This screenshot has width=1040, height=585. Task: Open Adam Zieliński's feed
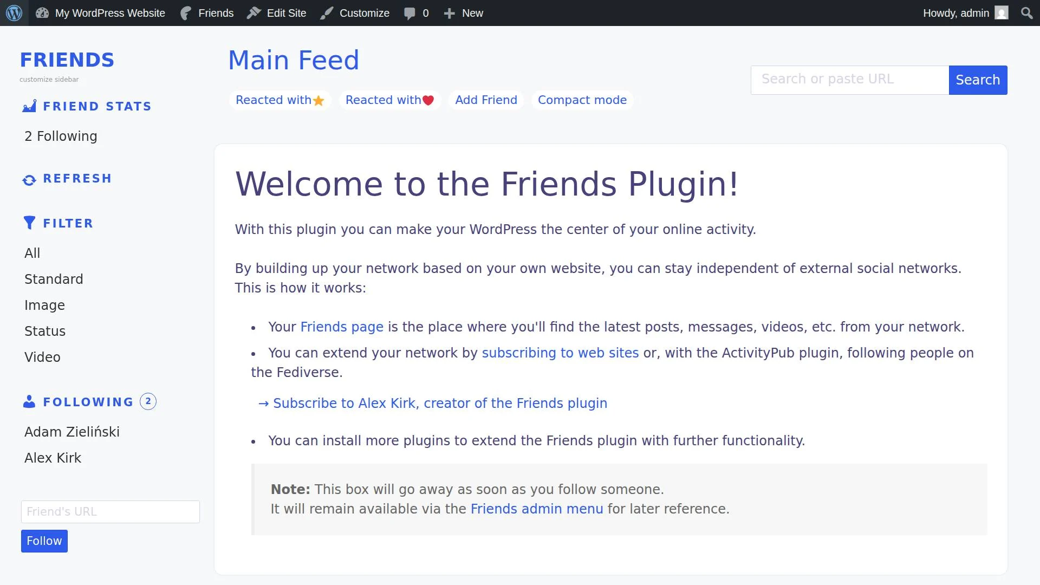[x=72, y=432]
